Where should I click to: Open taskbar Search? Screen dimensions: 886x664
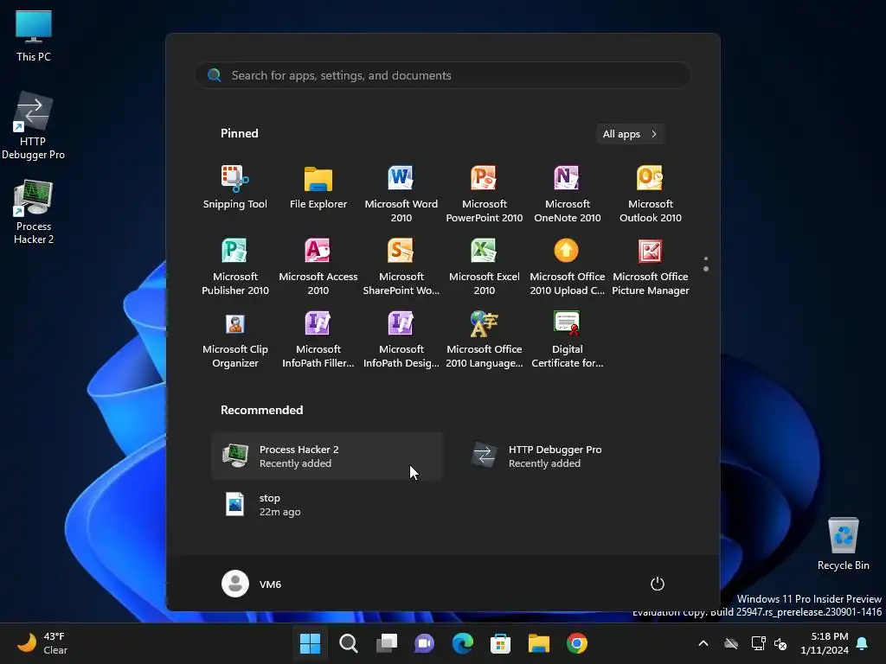[348, 643]
